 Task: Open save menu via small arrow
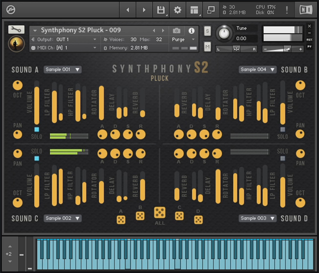coord(167,15)
